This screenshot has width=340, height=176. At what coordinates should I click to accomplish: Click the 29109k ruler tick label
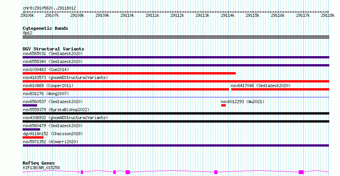coord(102,15)
